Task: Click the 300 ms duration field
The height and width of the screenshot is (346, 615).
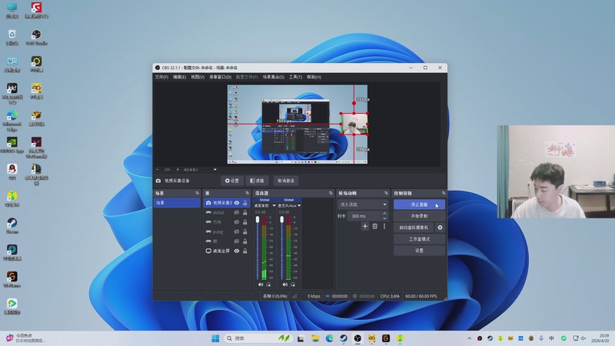Action: (x=364, y=216)
